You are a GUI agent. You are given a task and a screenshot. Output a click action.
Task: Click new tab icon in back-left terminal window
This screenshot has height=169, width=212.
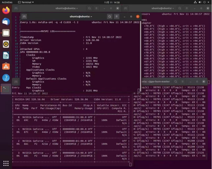16,8
